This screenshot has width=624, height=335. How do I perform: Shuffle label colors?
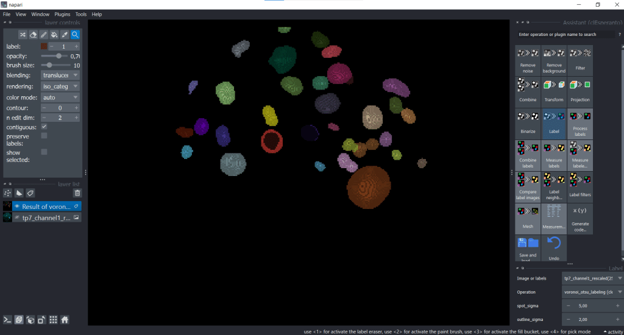click(x=23, y=35)
